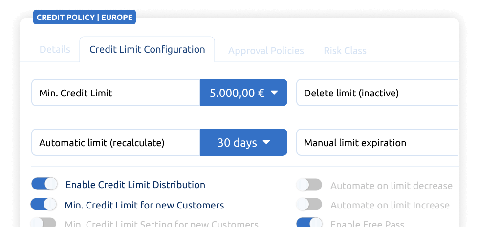Click the Delete limit (inactive) field
Viewport: 479px width, 227px height.
pyautogui.click(x=377, y=93)
